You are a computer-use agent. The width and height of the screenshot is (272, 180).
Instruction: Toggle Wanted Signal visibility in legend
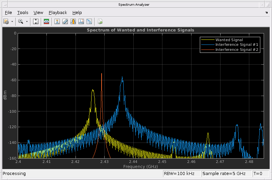click(x=229, y=40)
